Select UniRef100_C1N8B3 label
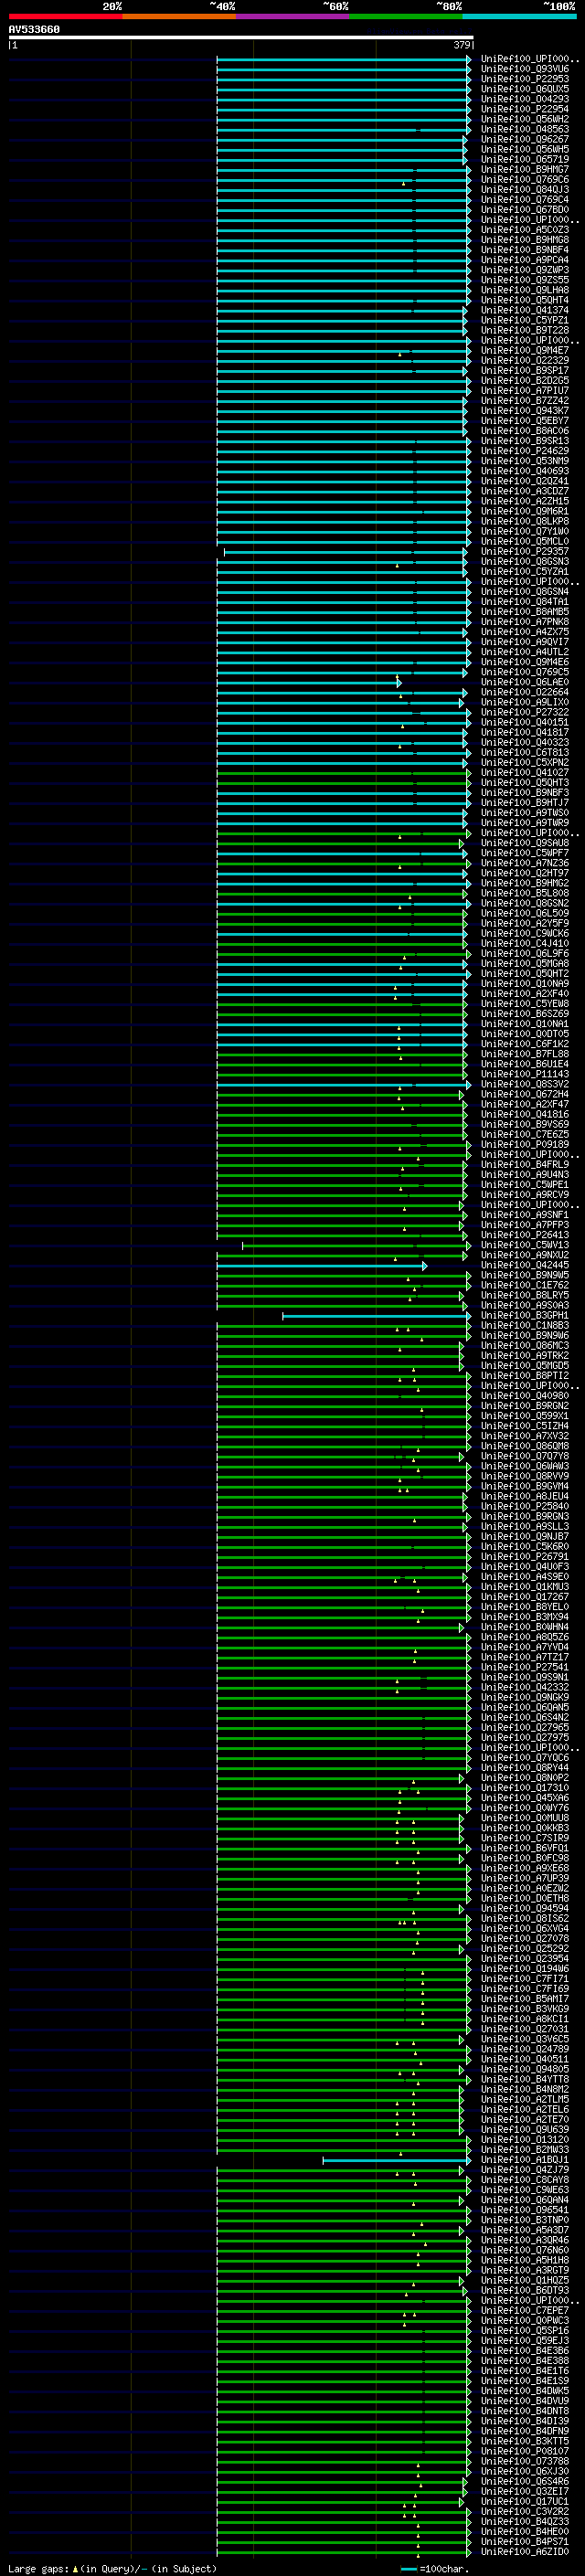 [524, 1325]
